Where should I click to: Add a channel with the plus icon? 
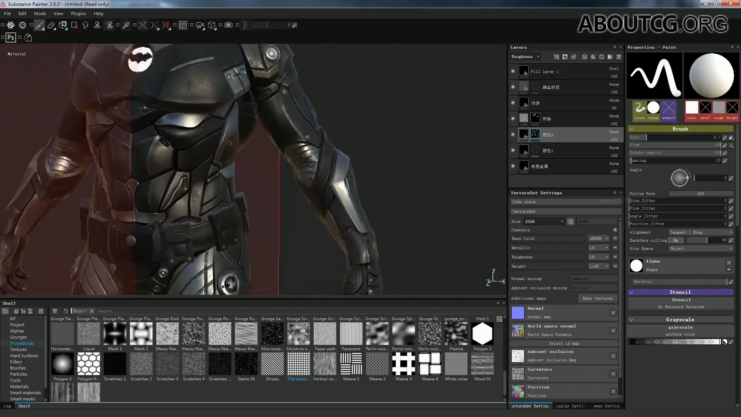615,230
